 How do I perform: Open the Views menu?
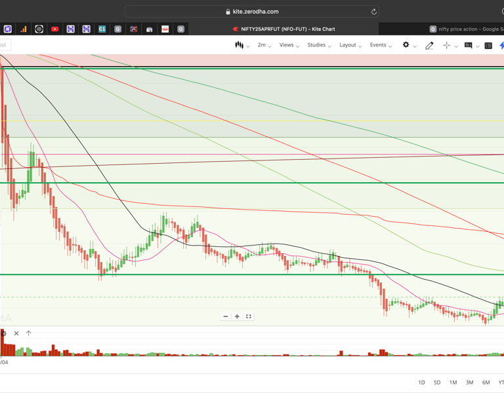[289, 45]
